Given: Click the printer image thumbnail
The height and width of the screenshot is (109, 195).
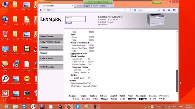Looking at the screenshot, I should pyautogui.click(x=156, y=20).
